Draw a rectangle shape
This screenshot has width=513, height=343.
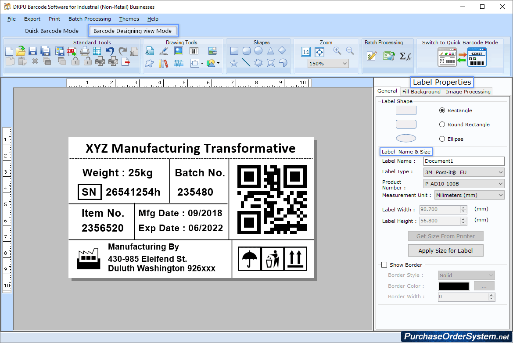[x=234, y=51]
